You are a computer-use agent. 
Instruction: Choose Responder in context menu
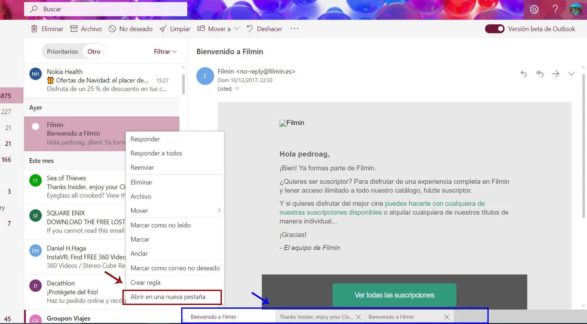[175, 139]
